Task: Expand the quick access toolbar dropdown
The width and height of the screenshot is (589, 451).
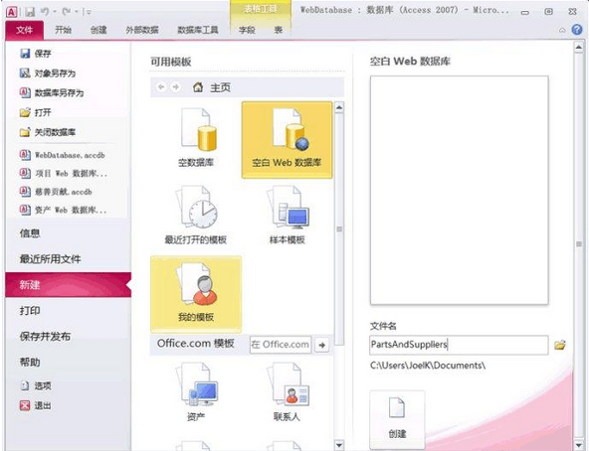Action: (x=89, y=12)
